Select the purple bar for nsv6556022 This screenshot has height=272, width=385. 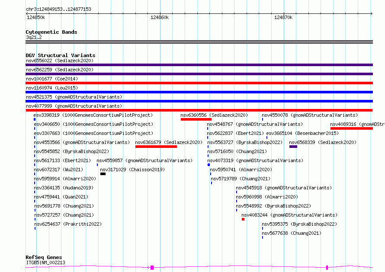(x=199, y=65)
